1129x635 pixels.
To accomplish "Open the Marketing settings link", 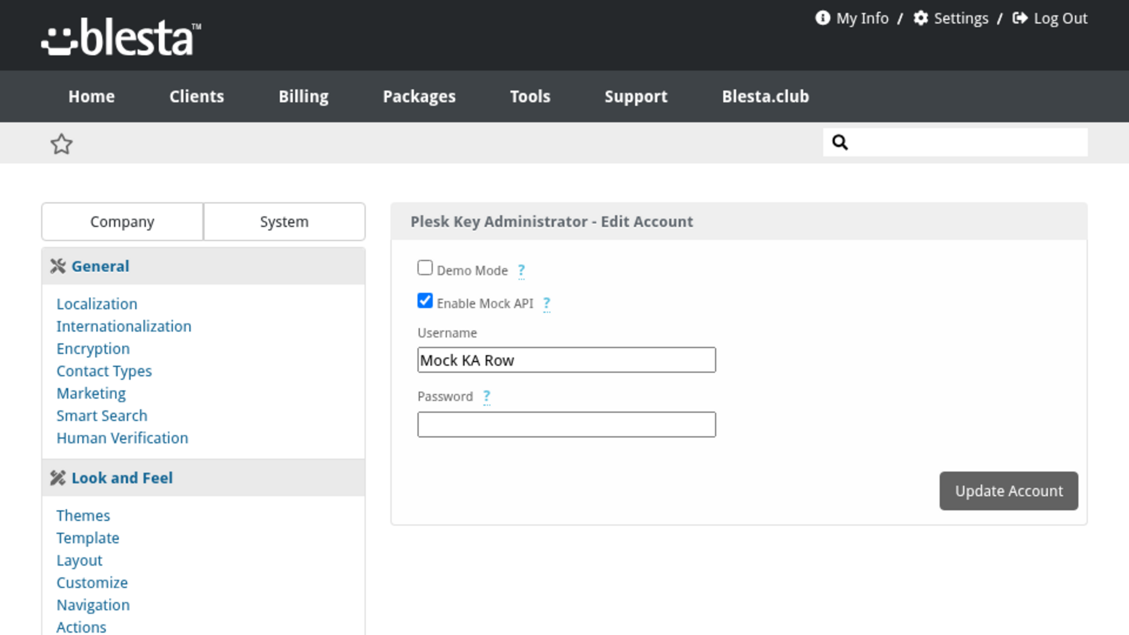I will click(x=91, y=393).
